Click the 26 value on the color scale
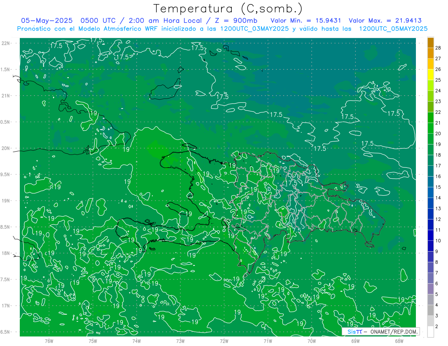Viewport: 448px width, 346px height. pyautogui.click(x=438, y=69)
